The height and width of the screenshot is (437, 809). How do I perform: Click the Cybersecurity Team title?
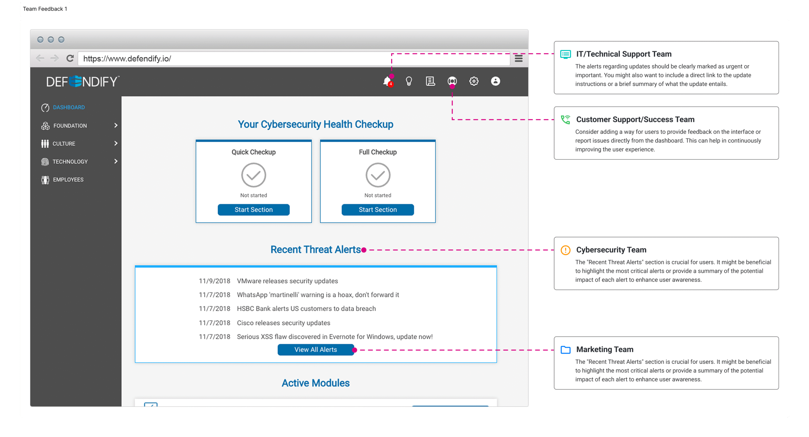pyautogui.click(x=611, y=250)
